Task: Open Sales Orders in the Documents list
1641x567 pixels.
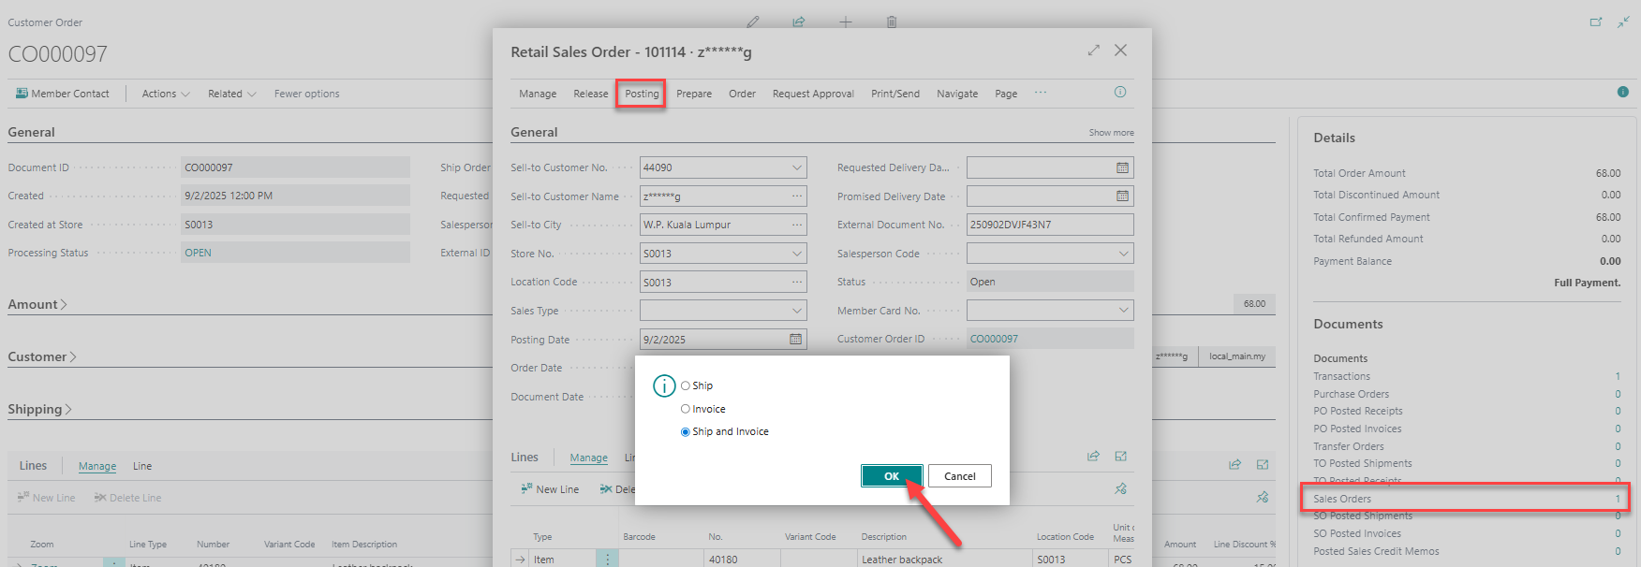Action: [1342, 499]
